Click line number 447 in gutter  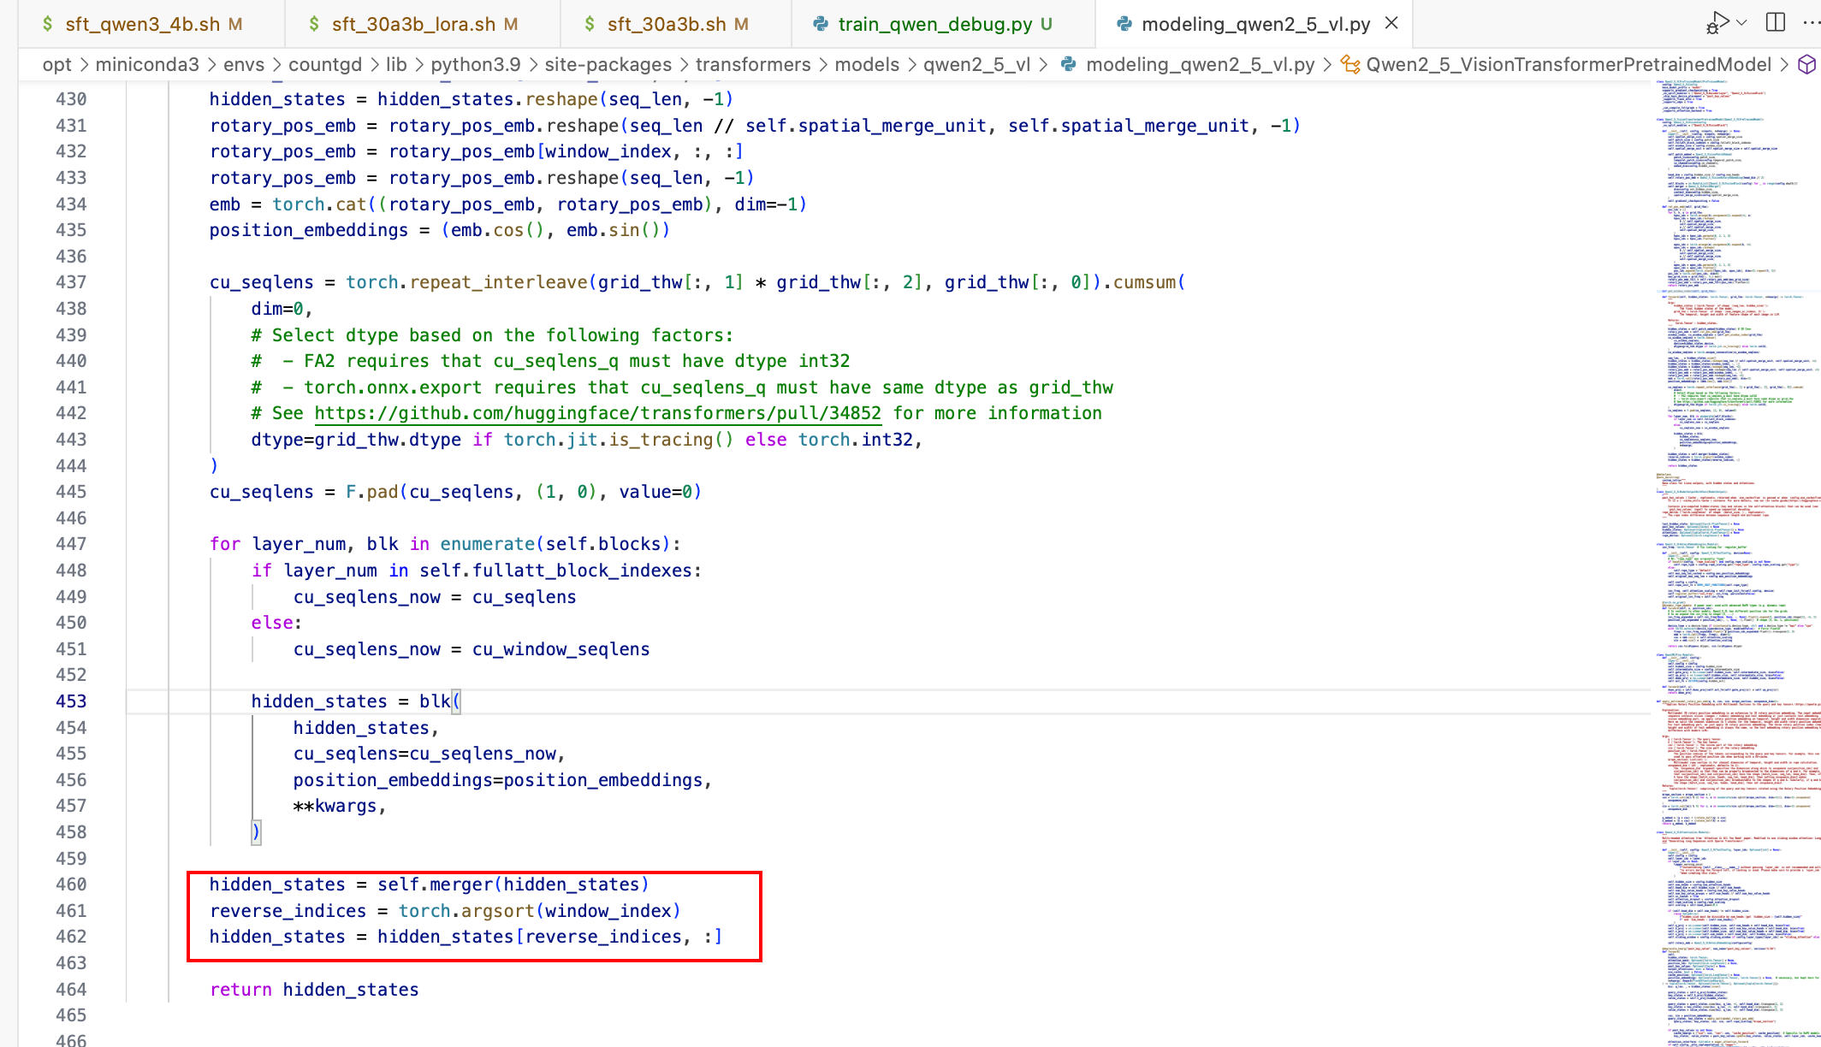tap(71, 544)
